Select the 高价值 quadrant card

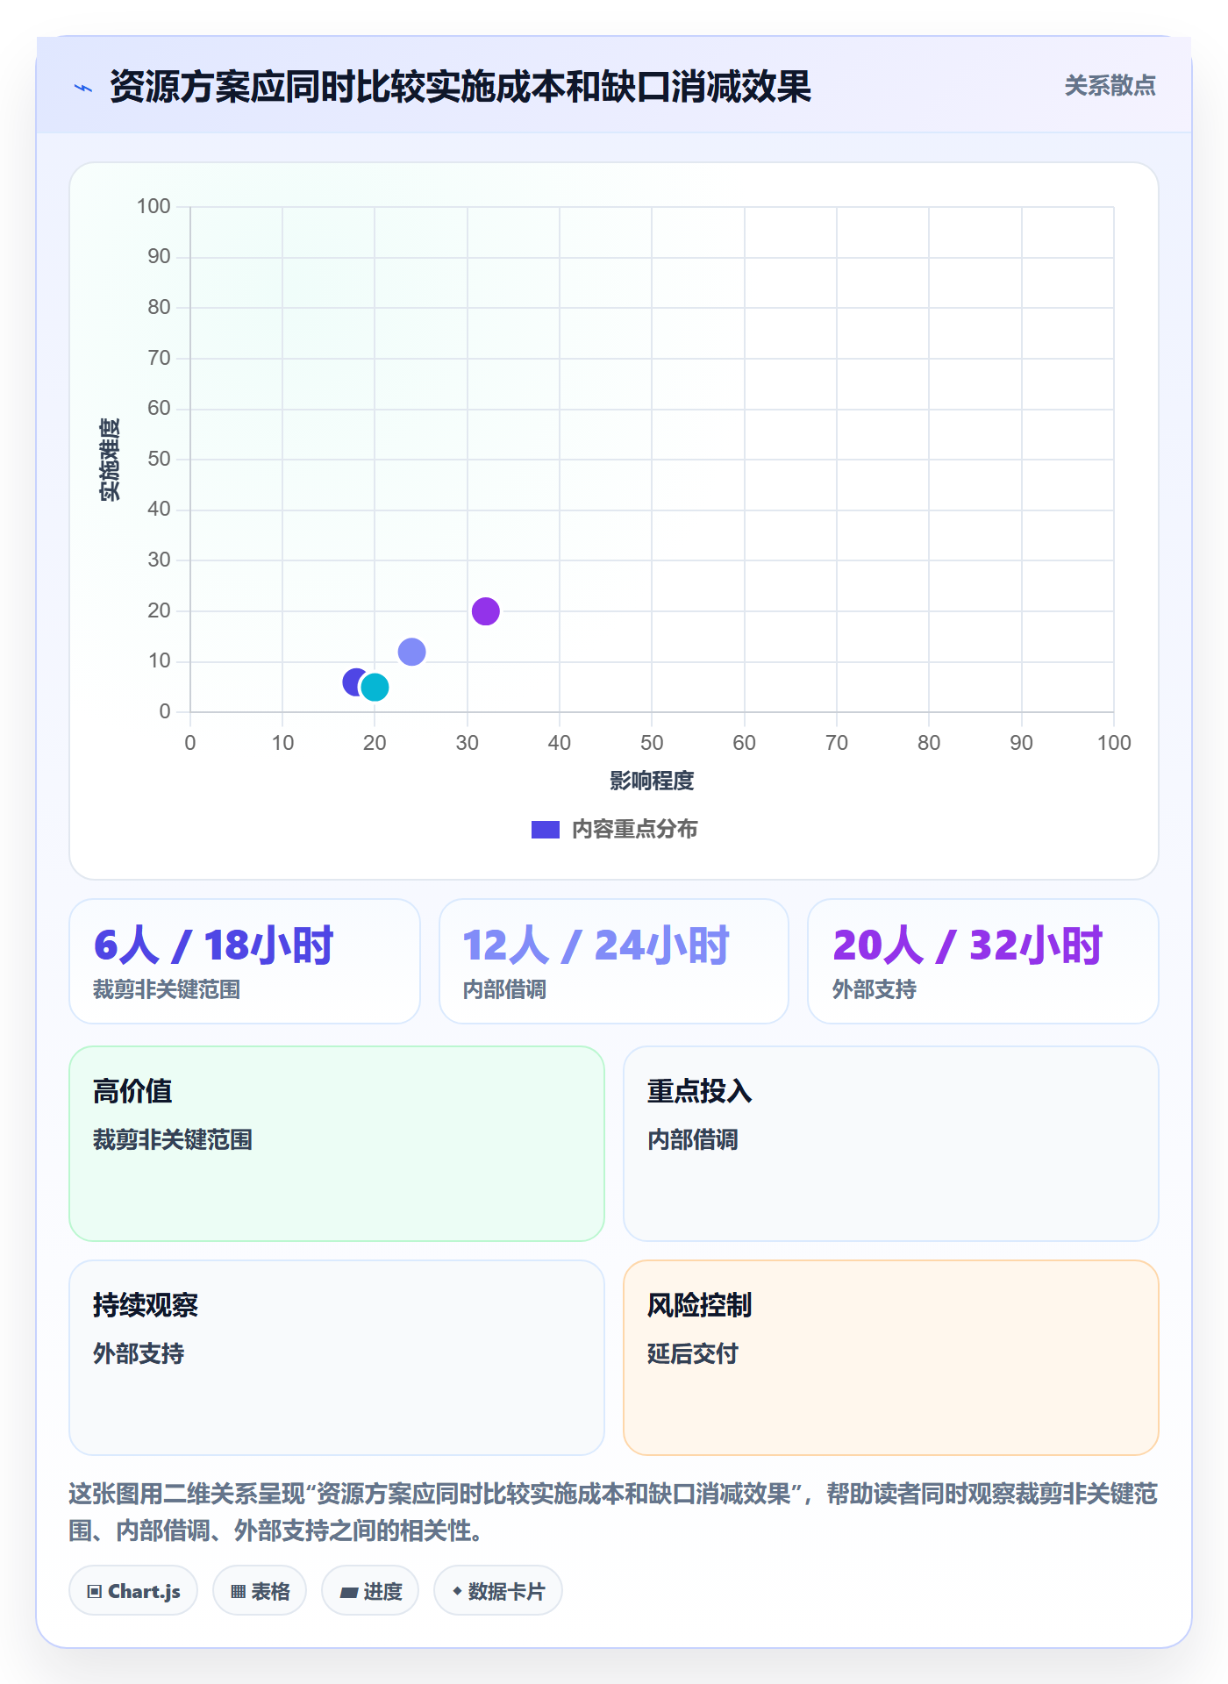337,1144
